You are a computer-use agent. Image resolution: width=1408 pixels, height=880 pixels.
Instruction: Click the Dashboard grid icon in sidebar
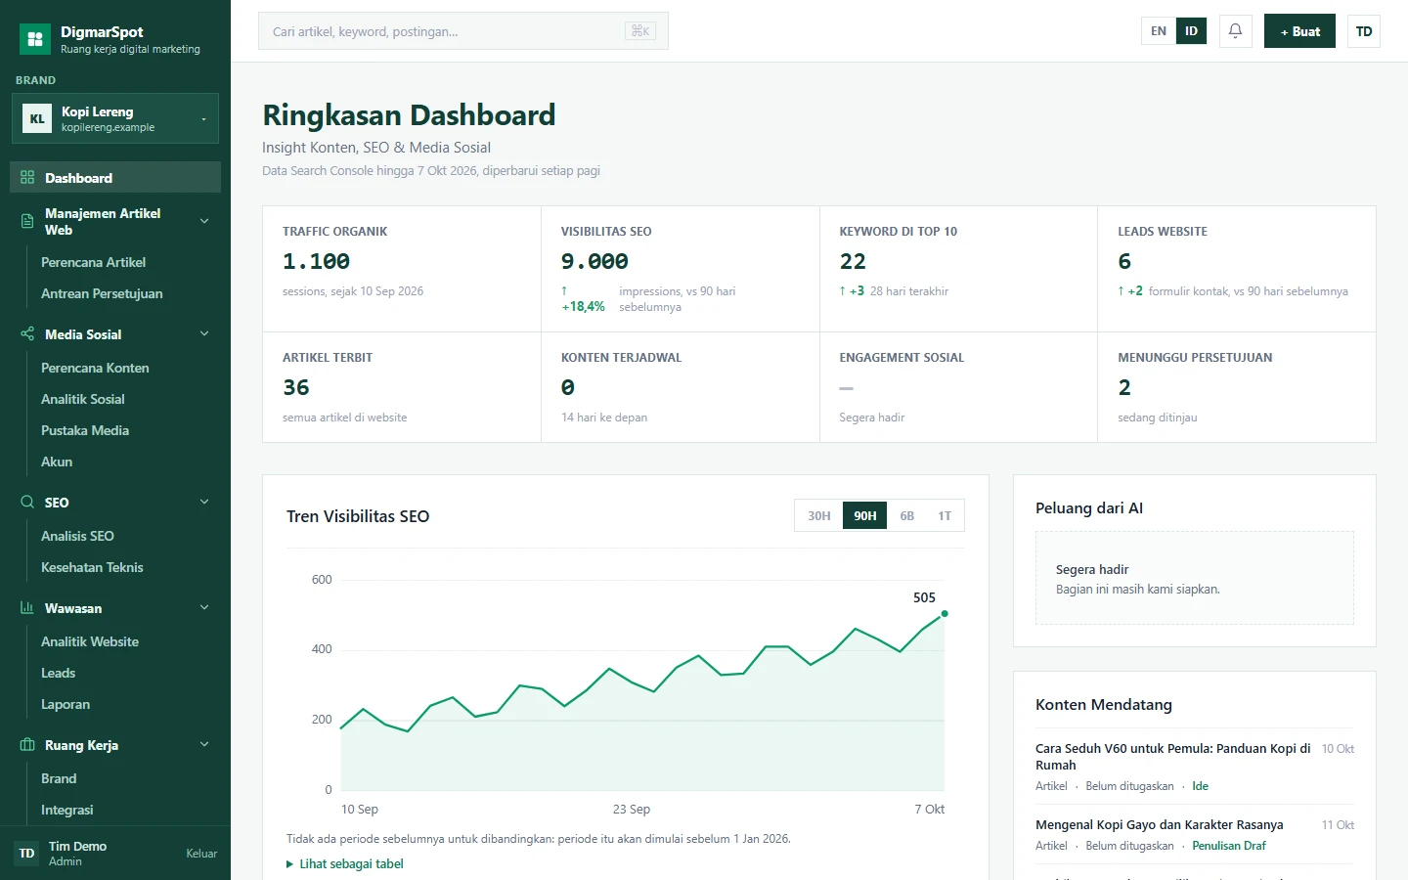pyautogui.click(x=27, y=178)
